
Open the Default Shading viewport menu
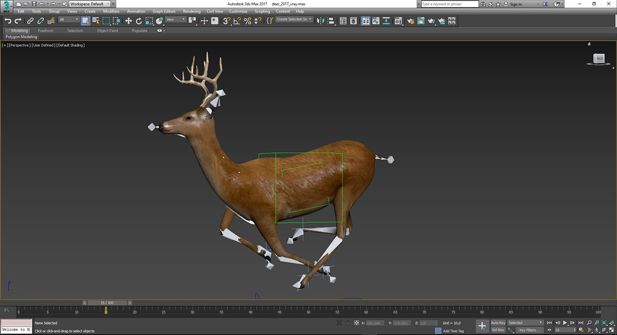tap(70, 45)
